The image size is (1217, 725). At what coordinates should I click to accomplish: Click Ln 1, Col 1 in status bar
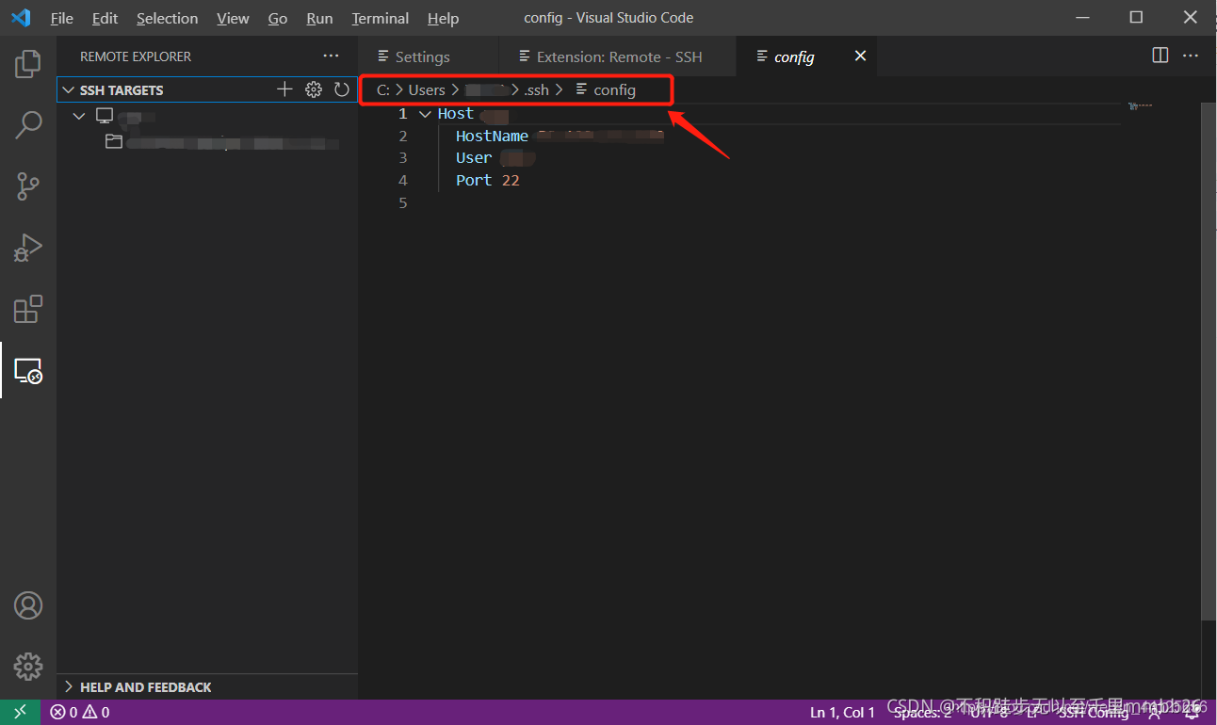click(x=842, y=713)
